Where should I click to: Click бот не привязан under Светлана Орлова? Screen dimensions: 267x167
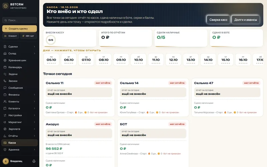pos(99,113)
